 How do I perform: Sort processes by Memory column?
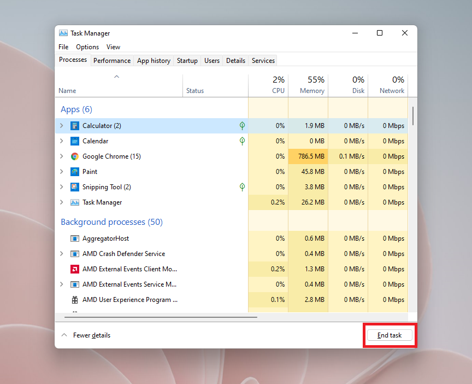(308, 86)
